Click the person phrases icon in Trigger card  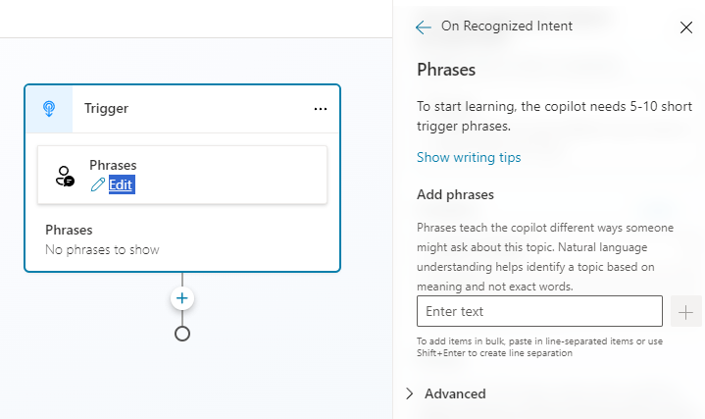click(x=65, y=176)
